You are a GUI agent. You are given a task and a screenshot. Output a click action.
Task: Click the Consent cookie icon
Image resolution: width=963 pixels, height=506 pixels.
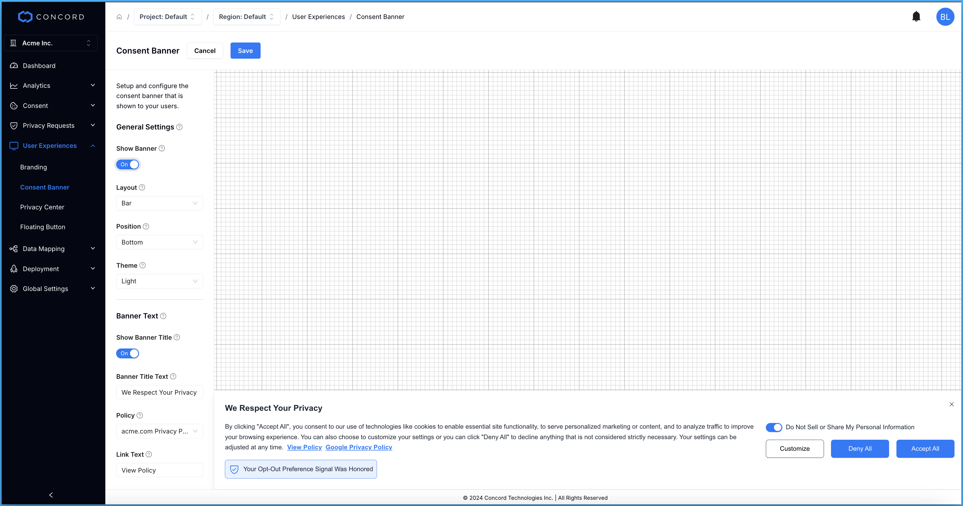(14, 106)
